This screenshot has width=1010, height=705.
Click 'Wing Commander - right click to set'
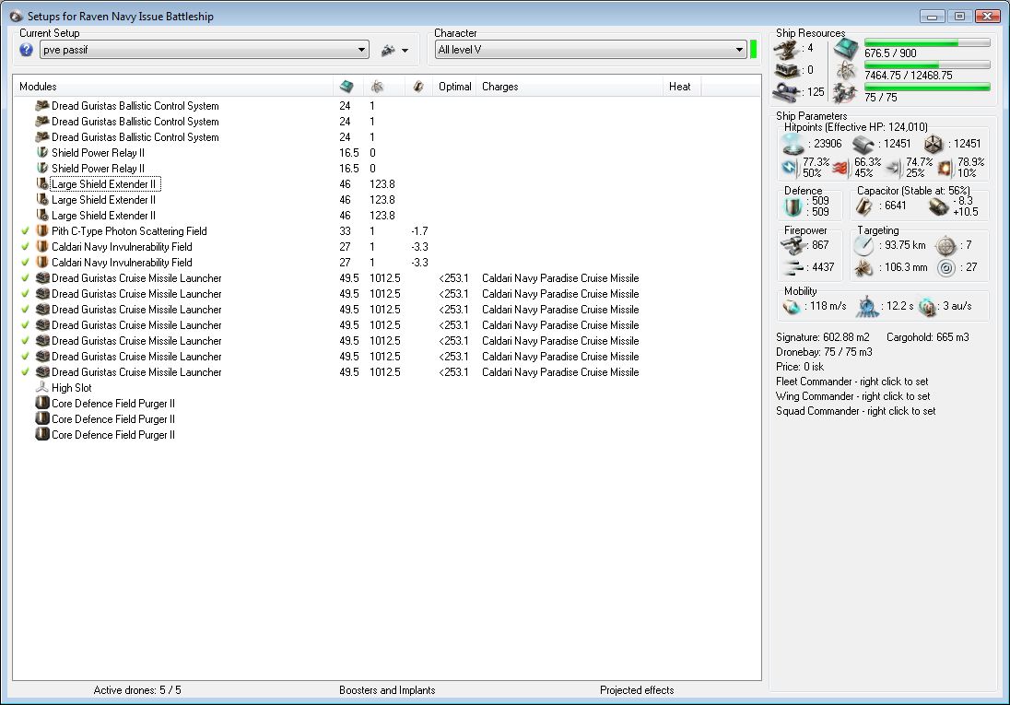[x=852, y=396]
